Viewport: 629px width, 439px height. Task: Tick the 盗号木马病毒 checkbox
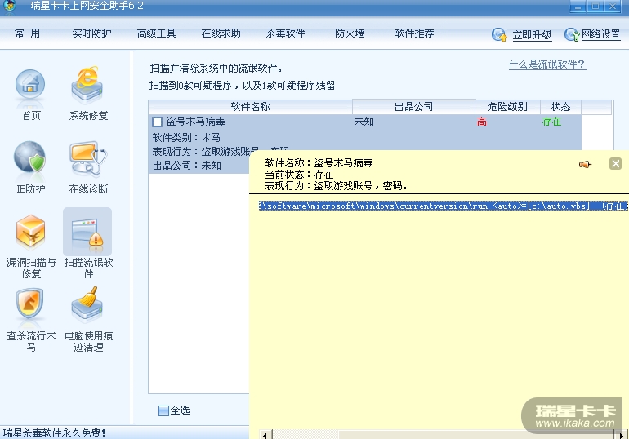coord(157,122)
